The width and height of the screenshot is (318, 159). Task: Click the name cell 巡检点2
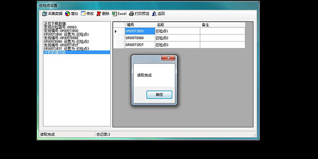pyautogui.click(x=178, y=38)
